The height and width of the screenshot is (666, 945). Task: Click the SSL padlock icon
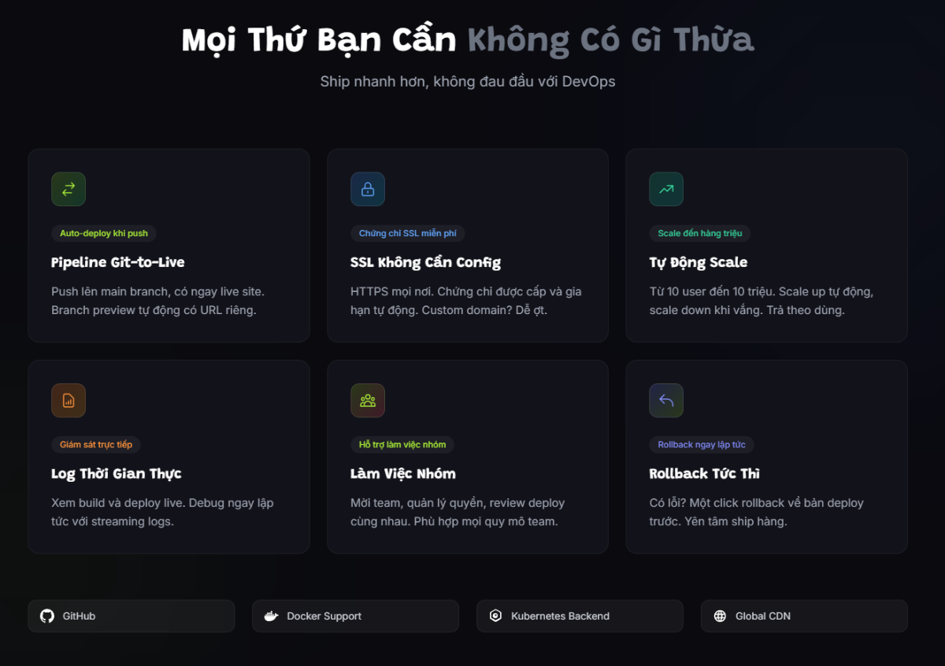(368, 189)
